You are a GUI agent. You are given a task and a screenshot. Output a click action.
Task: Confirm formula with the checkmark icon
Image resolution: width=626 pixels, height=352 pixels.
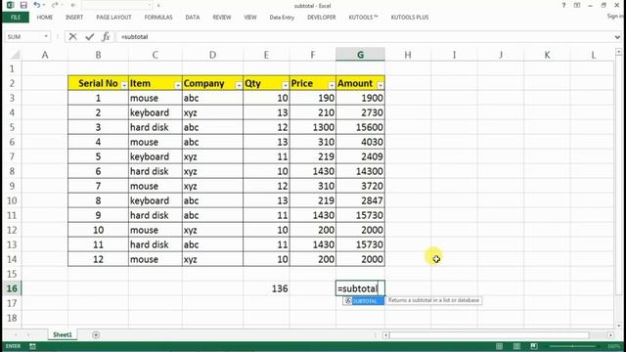[x=89, y=37]
